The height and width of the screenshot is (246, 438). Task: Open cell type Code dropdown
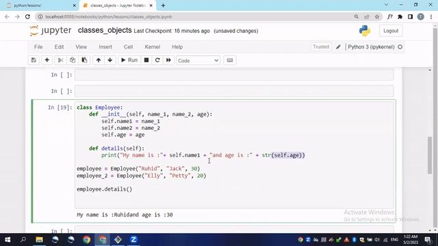click(198, 61)
